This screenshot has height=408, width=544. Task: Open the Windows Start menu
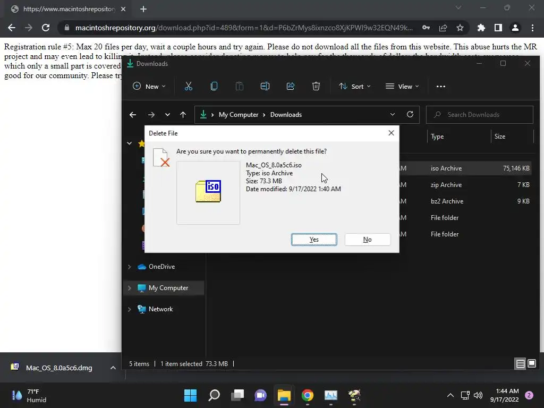[x=191, y=395]
